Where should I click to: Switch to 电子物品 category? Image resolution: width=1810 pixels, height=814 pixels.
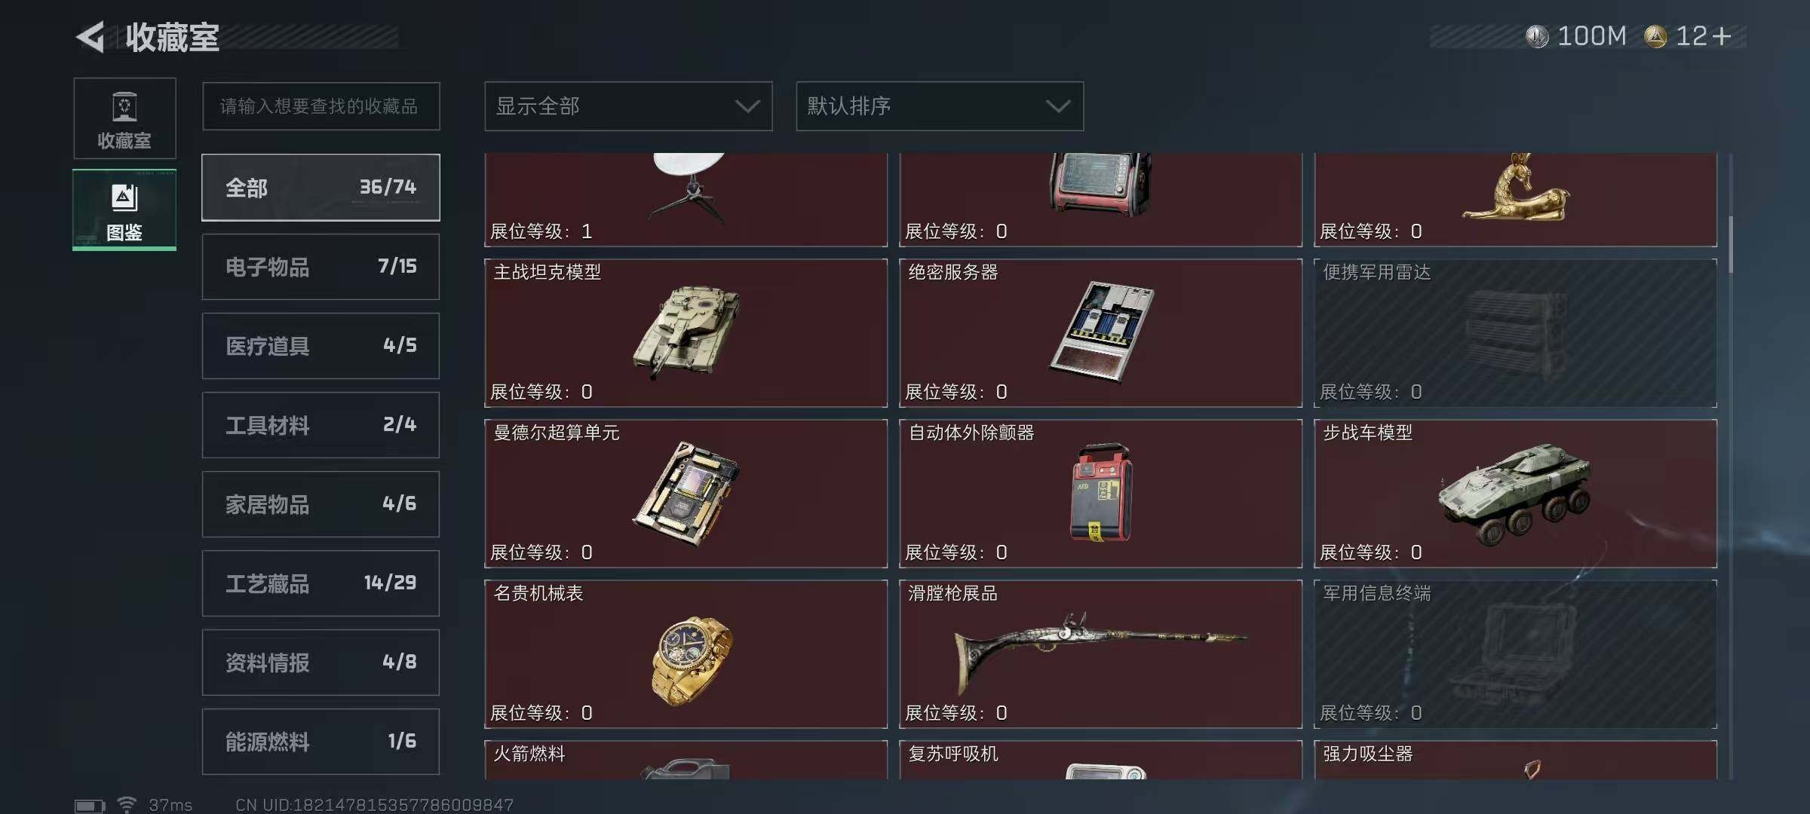[321, 267]
